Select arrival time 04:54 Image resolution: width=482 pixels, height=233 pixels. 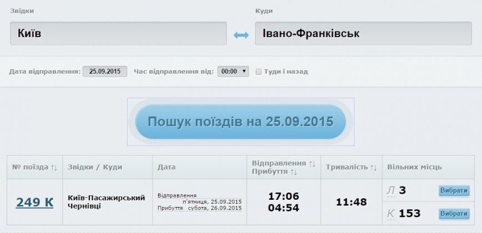283,208
